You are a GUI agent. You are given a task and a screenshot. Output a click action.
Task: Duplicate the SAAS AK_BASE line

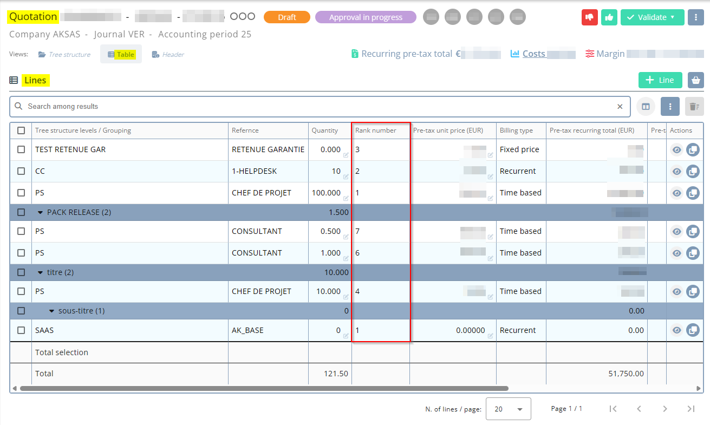(x=693, y=330)
